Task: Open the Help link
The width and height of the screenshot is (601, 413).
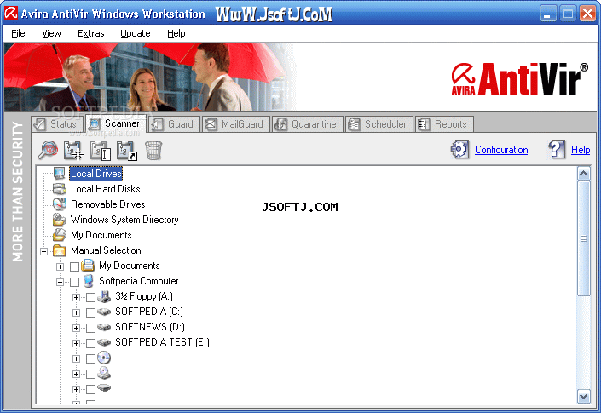Action: [x=581, y=150]
